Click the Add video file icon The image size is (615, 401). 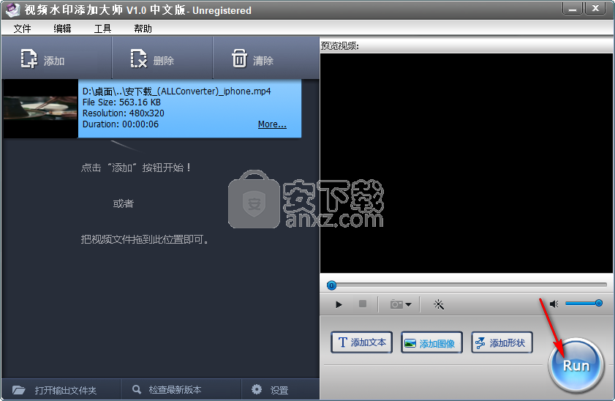click(x=29, y=59)
